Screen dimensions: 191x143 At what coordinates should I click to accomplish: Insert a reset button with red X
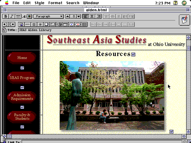coord(78,24)
